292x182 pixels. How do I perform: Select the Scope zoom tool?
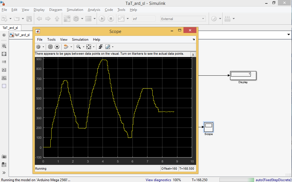pos(78,47)
